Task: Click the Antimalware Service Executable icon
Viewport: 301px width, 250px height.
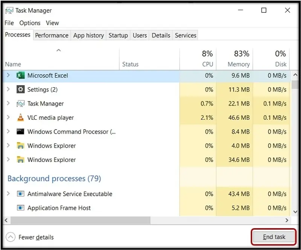Action: coord(21,194)
